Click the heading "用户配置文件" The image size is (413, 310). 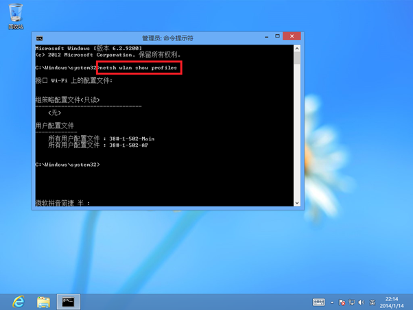pyautogui.click(x=55, y=126)
